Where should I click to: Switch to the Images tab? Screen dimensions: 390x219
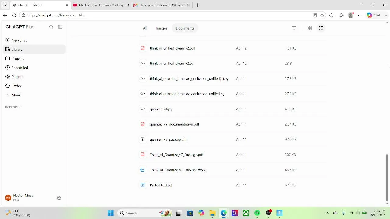(x=161, y=28)
